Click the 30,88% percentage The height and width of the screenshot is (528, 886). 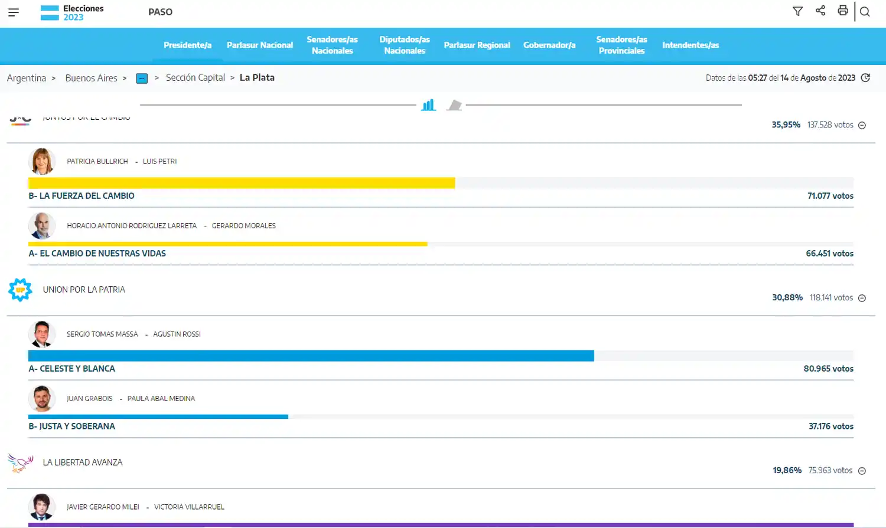787,298
